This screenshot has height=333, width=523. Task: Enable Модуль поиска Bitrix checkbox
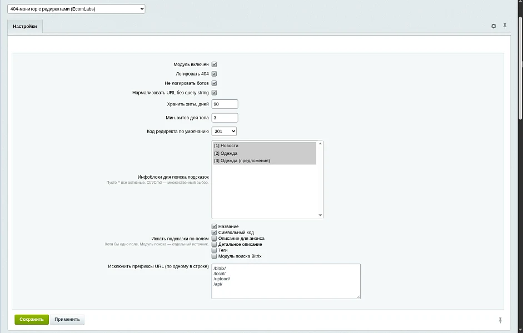point(214,256)
